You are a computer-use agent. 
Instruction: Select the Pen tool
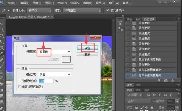(1, 108)
